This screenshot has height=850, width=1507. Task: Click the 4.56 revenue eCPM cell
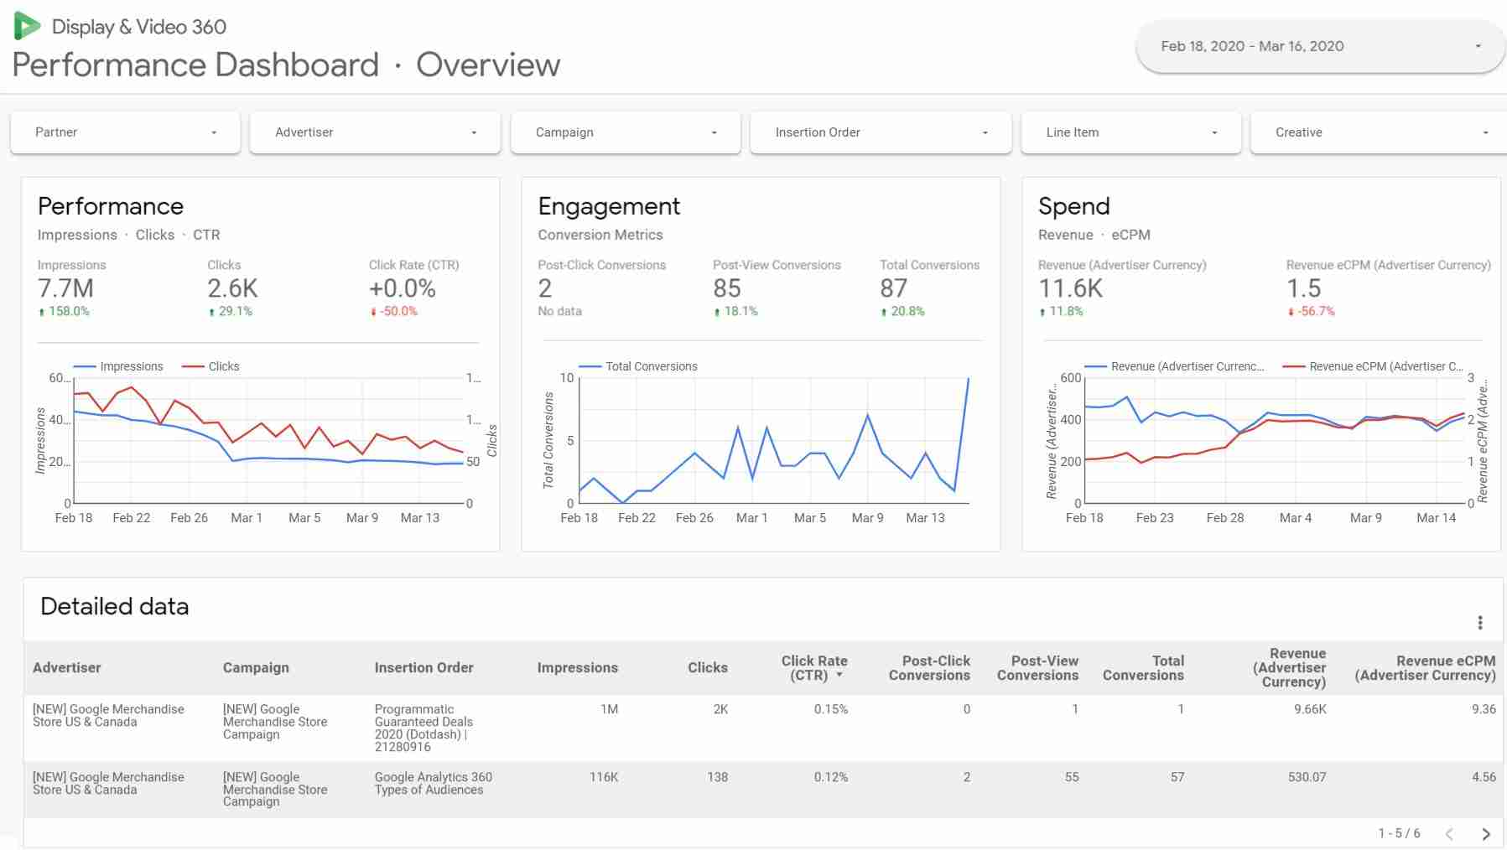coord(1484,777)
